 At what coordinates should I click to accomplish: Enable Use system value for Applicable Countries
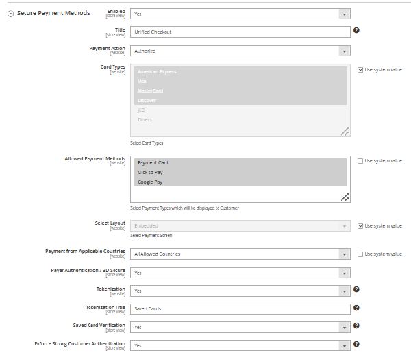(x=360, y=254)
